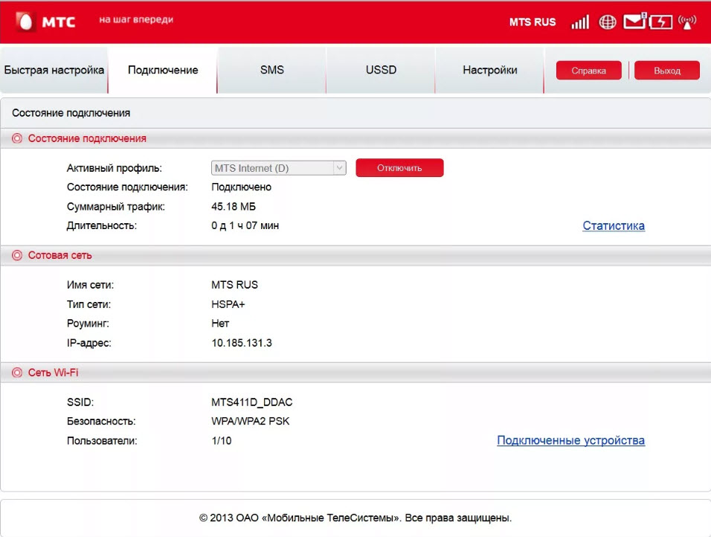Select the SSID value MTS411D_DDAC
711x537 pixels.
(251, 402)
